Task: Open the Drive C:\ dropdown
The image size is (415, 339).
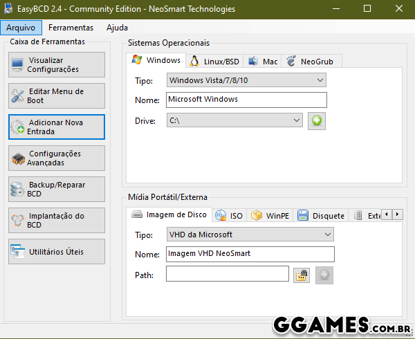Action: [234, 120]
